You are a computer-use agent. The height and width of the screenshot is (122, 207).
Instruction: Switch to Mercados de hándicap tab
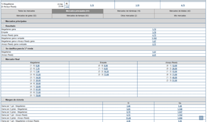[x=129, y=11]
